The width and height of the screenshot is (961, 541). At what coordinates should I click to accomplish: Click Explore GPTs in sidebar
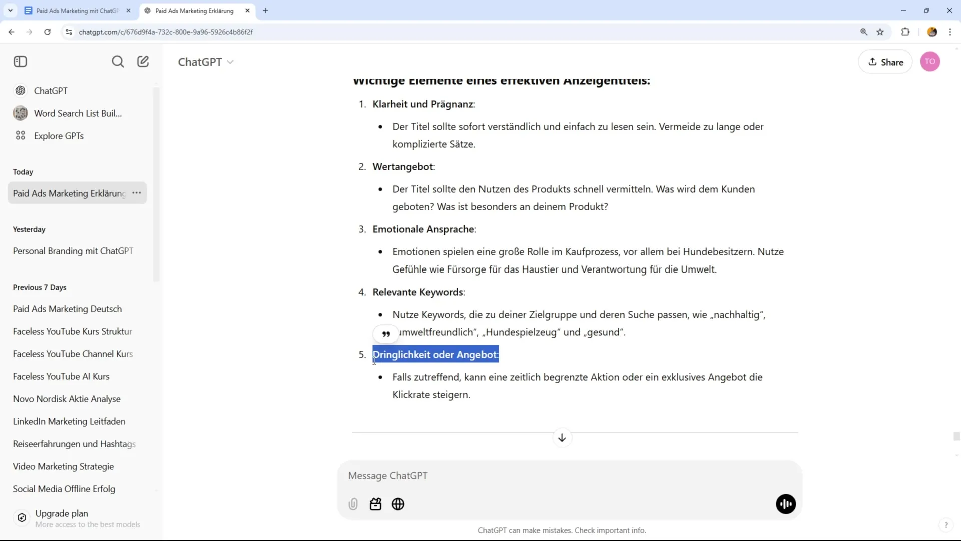click(x=78, y=136)
